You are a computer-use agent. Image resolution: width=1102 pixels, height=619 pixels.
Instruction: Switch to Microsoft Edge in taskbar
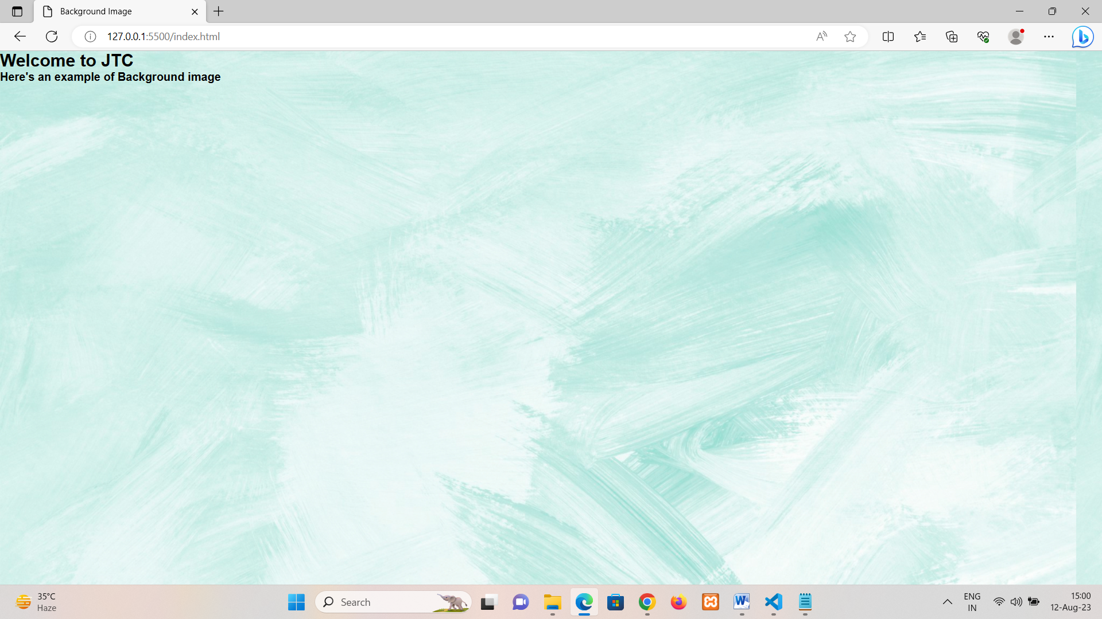click(584, 602)
